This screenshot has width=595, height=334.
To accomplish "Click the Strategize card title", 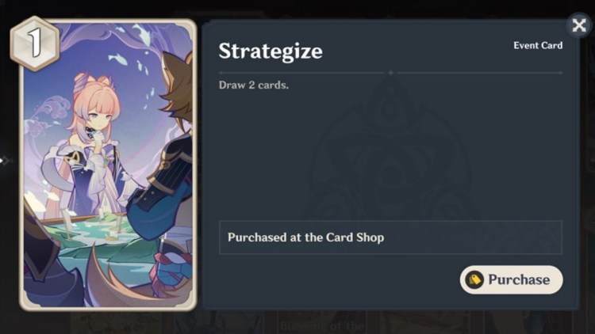I will (x=271, y=51).
